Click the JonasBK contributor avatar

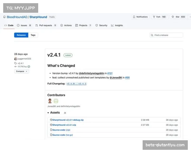coord(50,101)
